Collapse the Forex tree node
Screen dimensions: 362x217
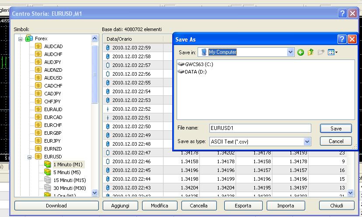coord(20,39)
